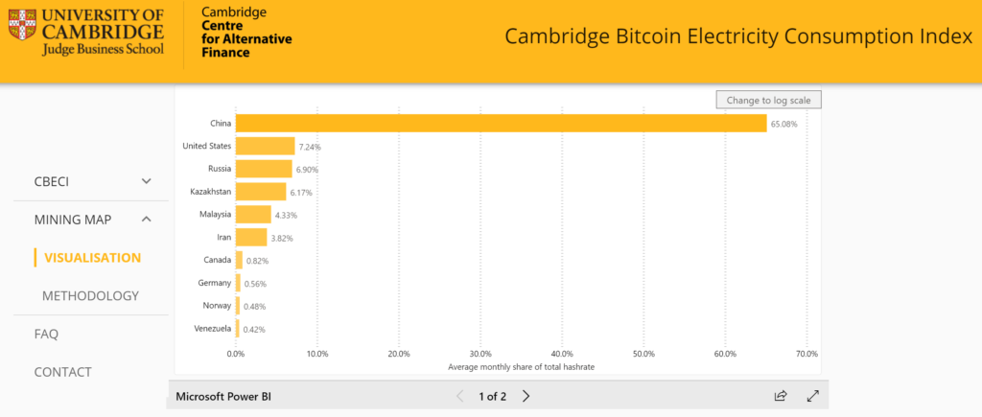This screenshot has width=982, height=417.
Task: Click the Russia hashrate bar
Action: point(264,169)
